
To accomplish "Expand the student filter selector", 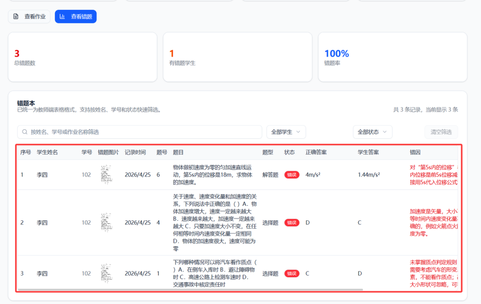I will (x=286, y=132).
